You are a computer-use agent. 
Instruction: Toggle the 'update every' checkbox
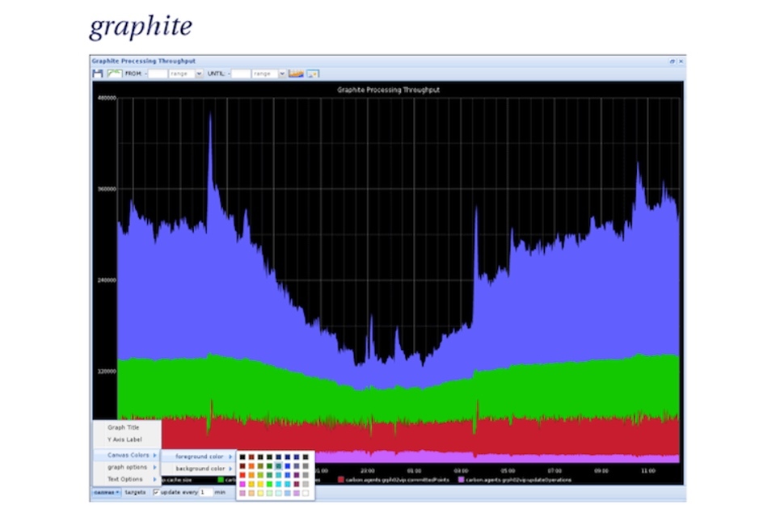(x=156, y=492)
